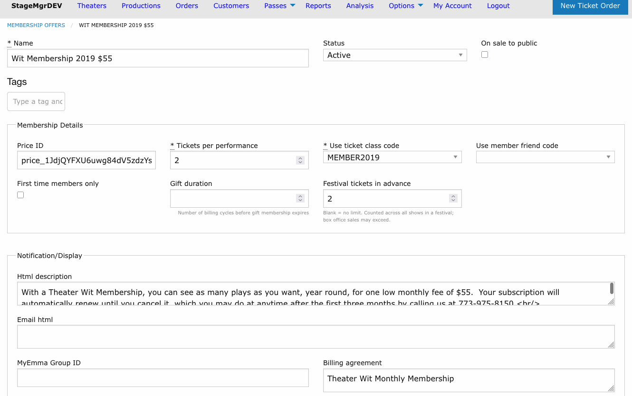Open the Passes menu dropdown arrow

[x=293, y=5]
